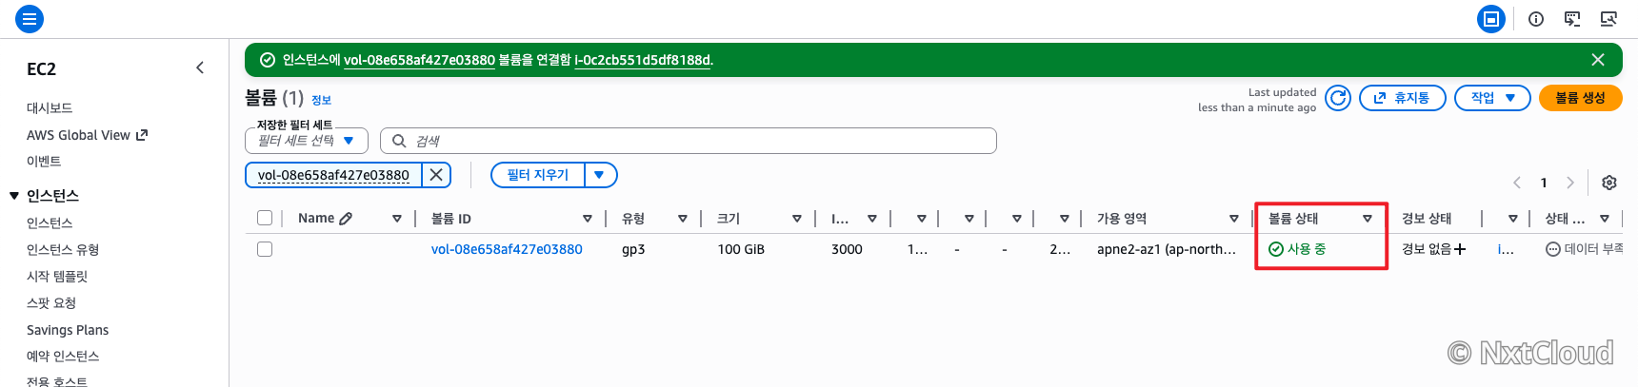This screenshot has height=387, width=1638.
Task: Click the 경보 없음 alarm status text
Action: pyautogui.click(x=1427, y=249)
